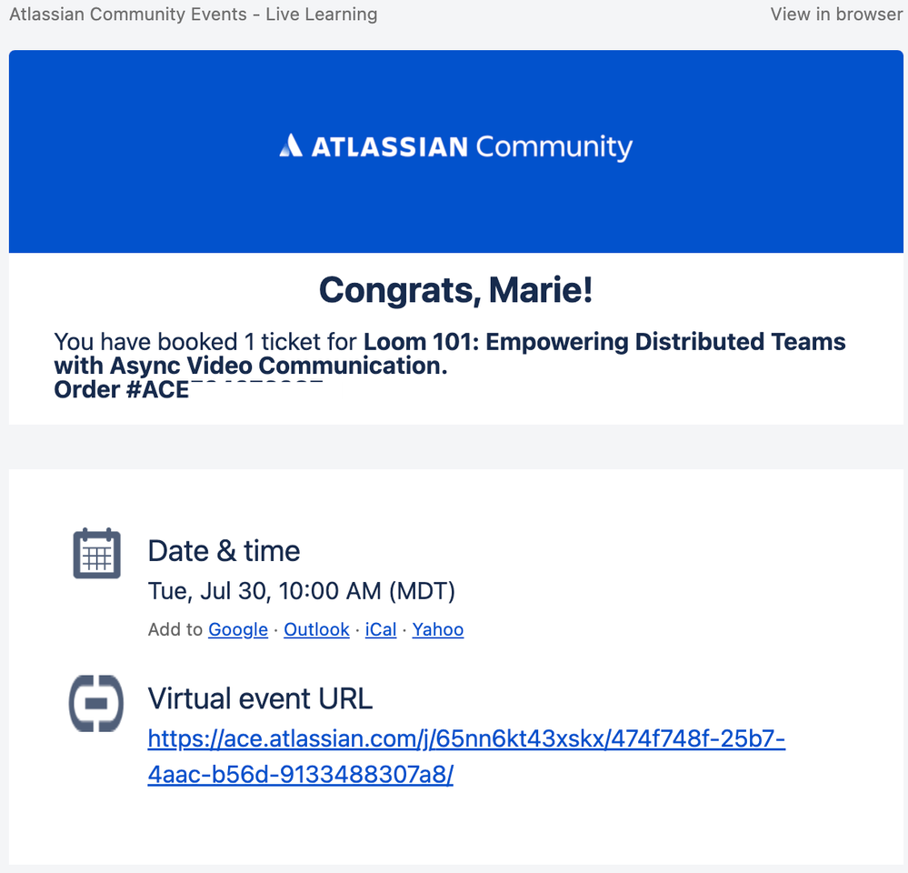Add the event to Yahoo calendar

coord(438,629)
